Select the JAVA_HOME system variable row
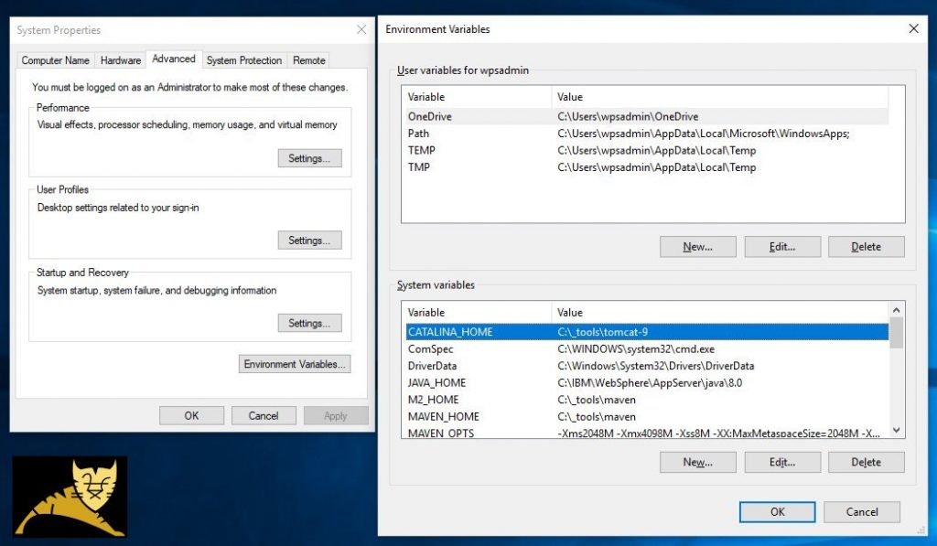This screenshot has height=546, width=937. pyautogui.click(x=437, y=383)
